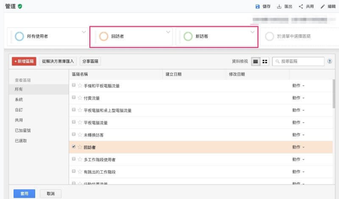Select 自訂 in segment sidebar
The height and width of the screenshot is (199, 339).
tap(39, 110)
